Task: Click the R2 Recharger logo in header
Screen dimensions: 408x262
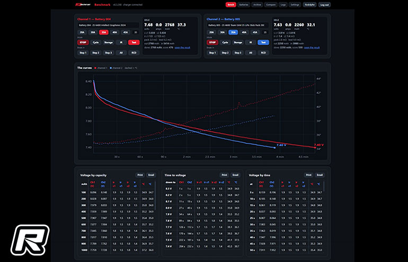Action: tap(83, 5)
